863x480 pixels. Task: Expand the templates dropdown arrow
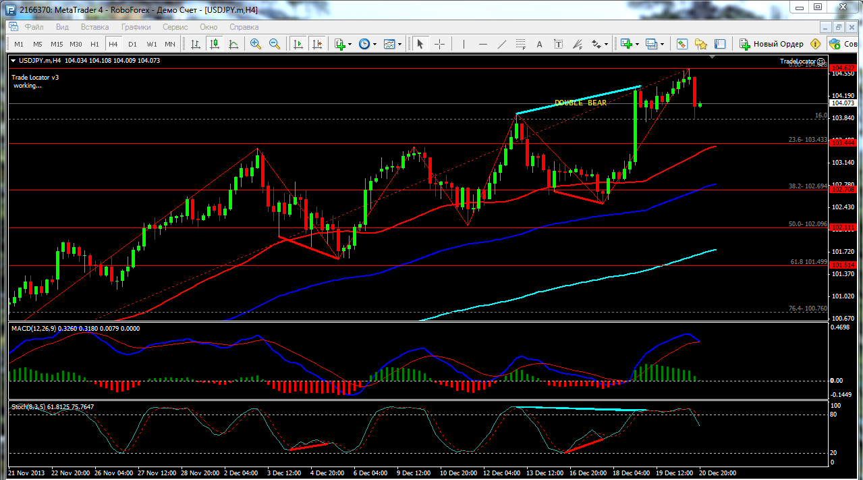pos(399,44)
